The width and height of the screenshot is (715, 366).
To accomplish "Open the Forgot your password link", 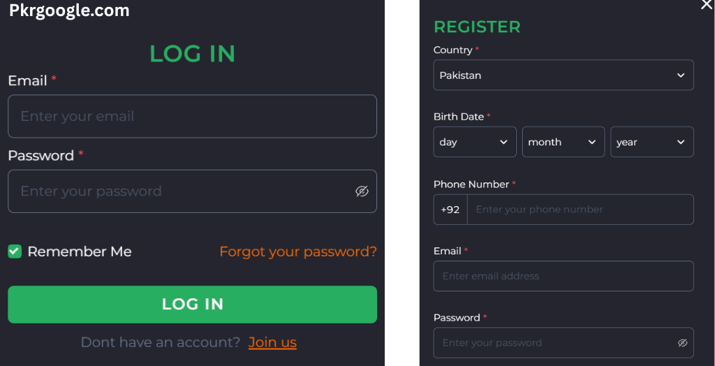I will pos(298,251).
